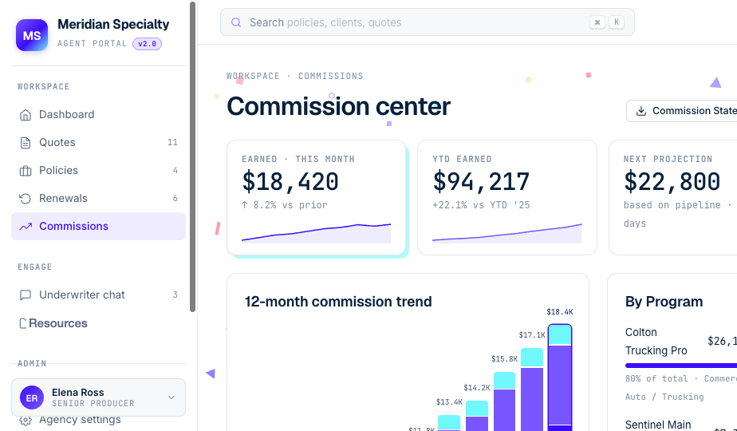The height and width of the screenshot is (431, 737).
Task: Click the $13.4K bar in trend chart
Action: click(449, 423)
